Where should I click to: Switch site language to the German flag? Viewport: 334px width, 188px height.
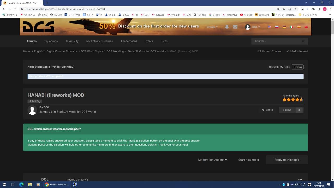[284, 27]
